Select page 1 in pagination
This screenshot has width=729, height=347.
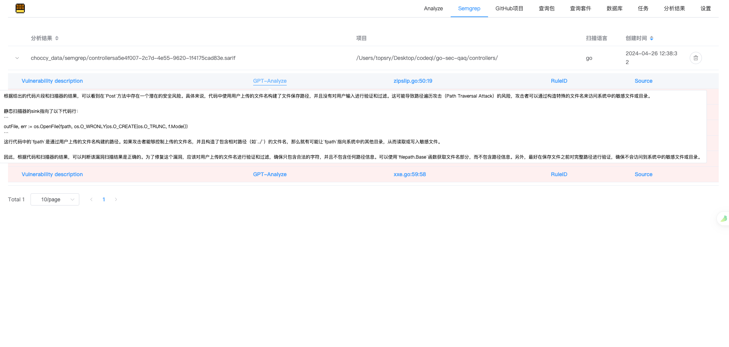pos(104,199)
